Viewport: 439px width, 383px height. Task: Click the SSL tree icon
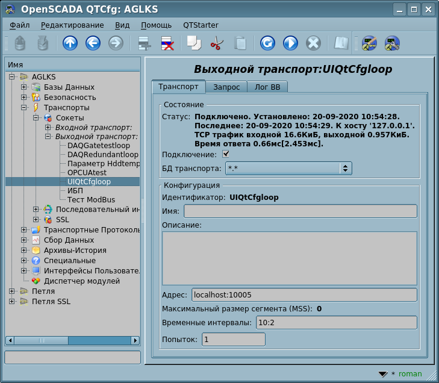(48, 219)
